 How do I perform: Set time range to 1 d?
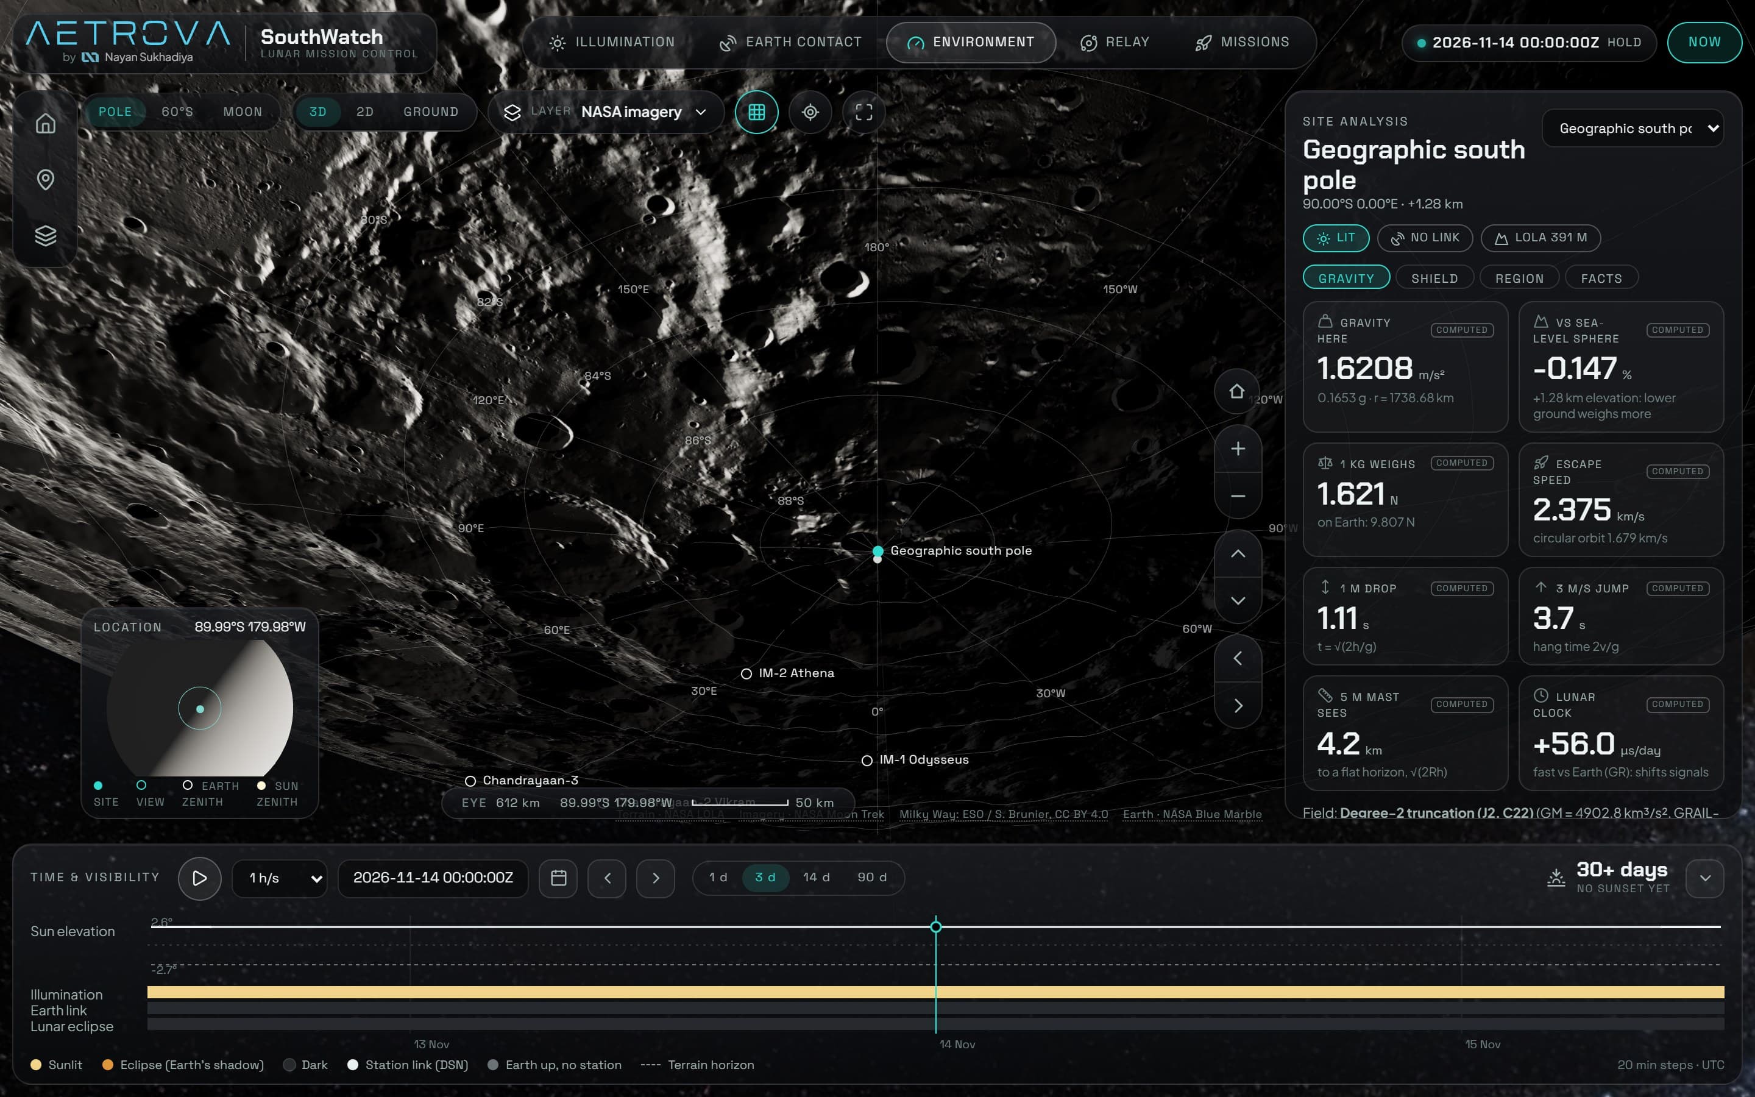pyautogui.click(x=718, y=877)
